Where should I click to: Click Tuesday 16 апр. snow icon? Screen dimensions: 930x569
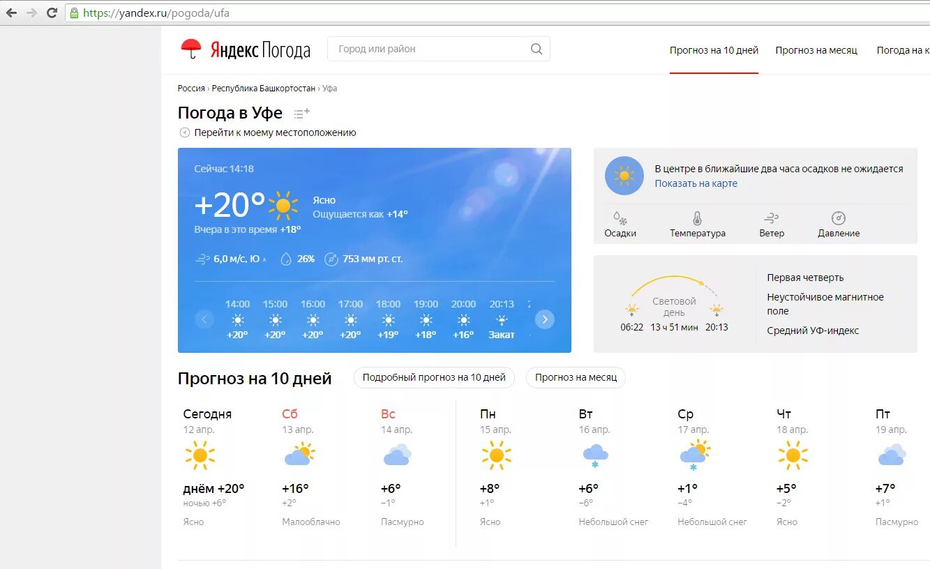click(x=595, y=457)
